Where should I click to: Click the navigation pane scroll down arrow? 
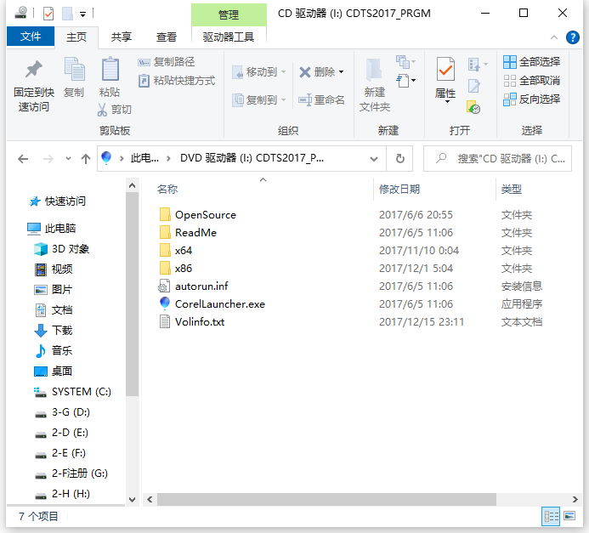coord(132,500)
